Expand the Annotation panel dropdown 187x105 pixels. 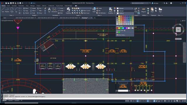56,15
